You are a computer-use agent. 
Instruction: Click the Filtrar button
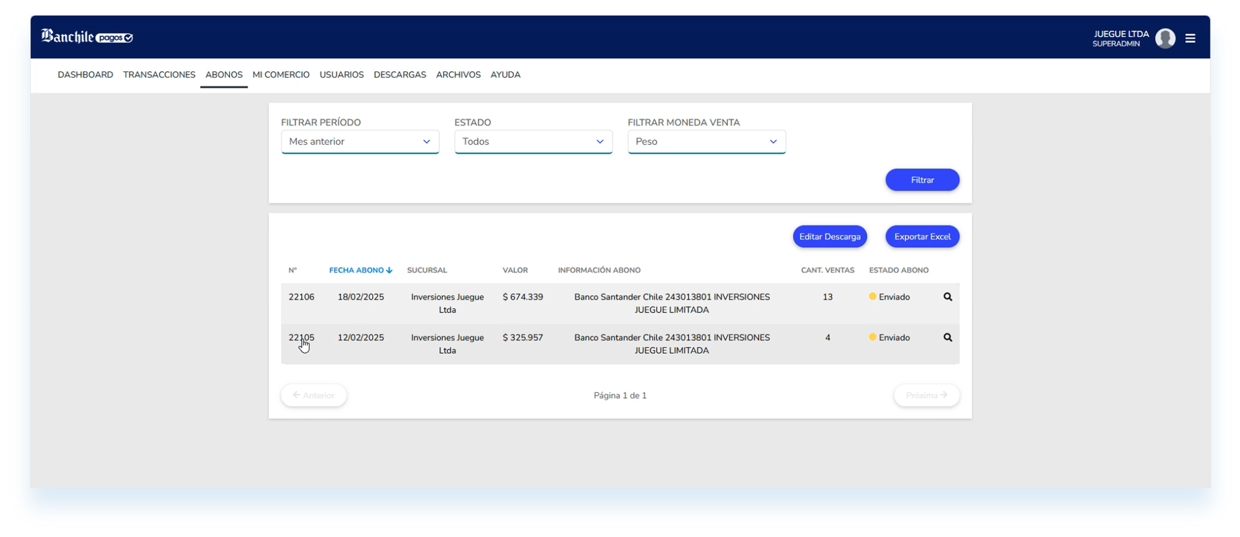pos(922,180)
